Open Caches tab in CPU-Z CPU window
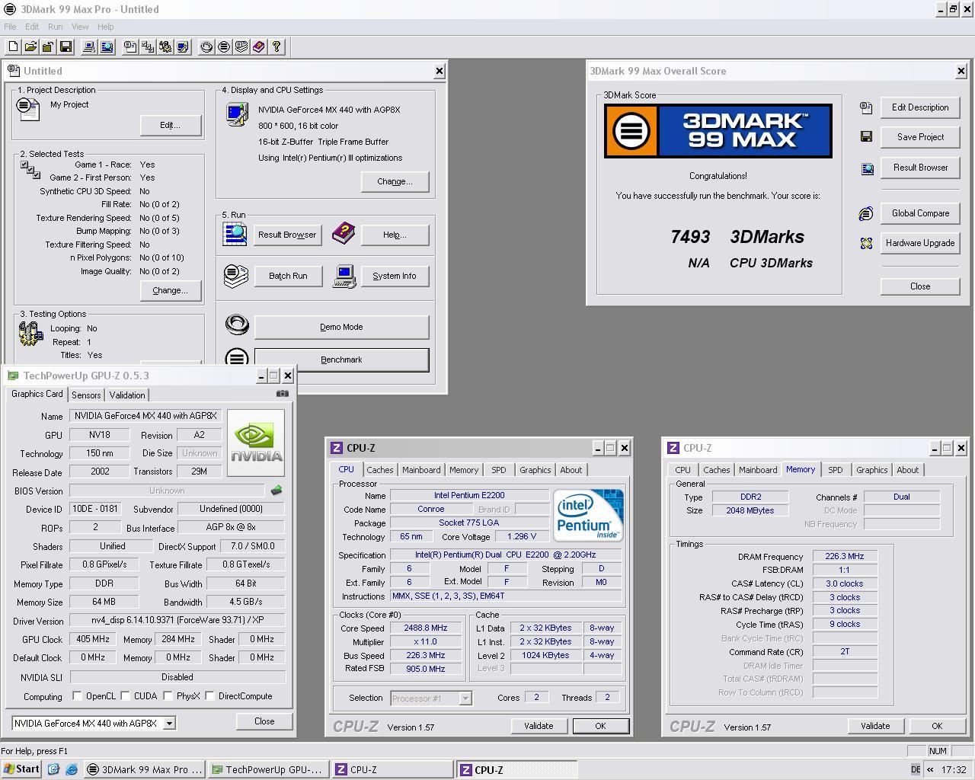Image resolution: width=975 pixels, height=780 pixels. pos(380,470)
